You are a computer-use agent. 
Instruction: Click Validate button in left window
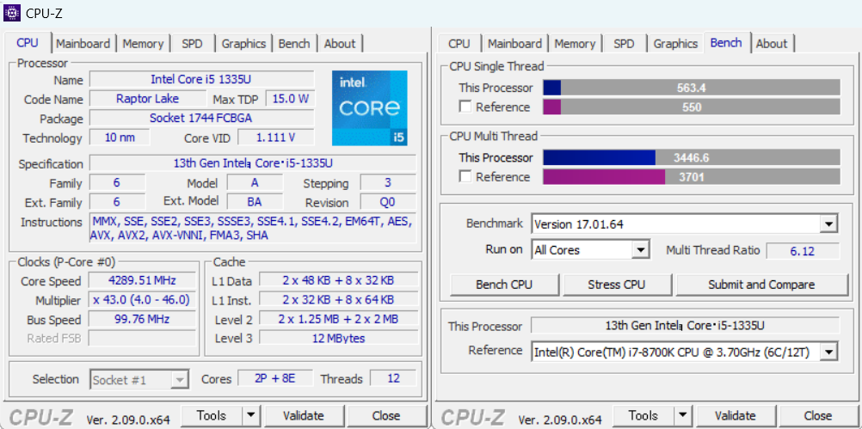click(x=304, y=415)
